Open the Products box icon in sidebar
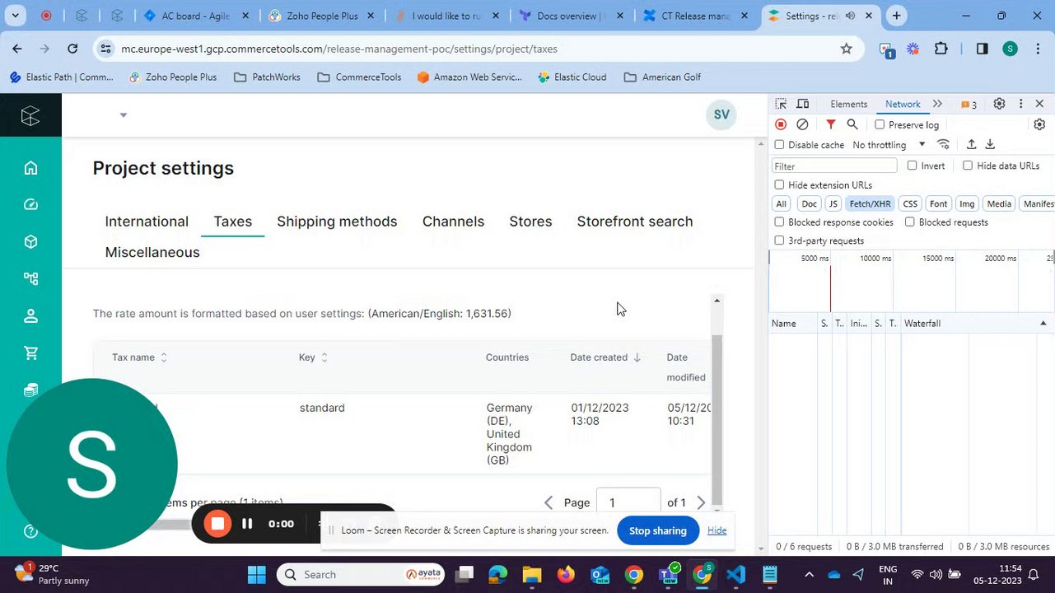Viewport: 1055px width, 593px height. pos(30,242)
